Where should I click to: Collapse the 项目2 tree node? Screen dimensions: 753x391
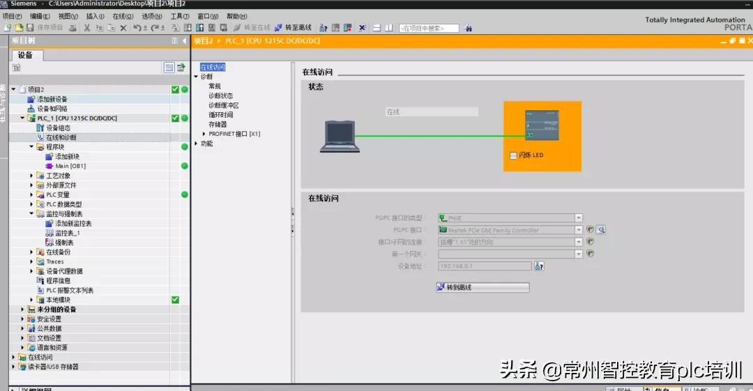[x=13, y=89]
